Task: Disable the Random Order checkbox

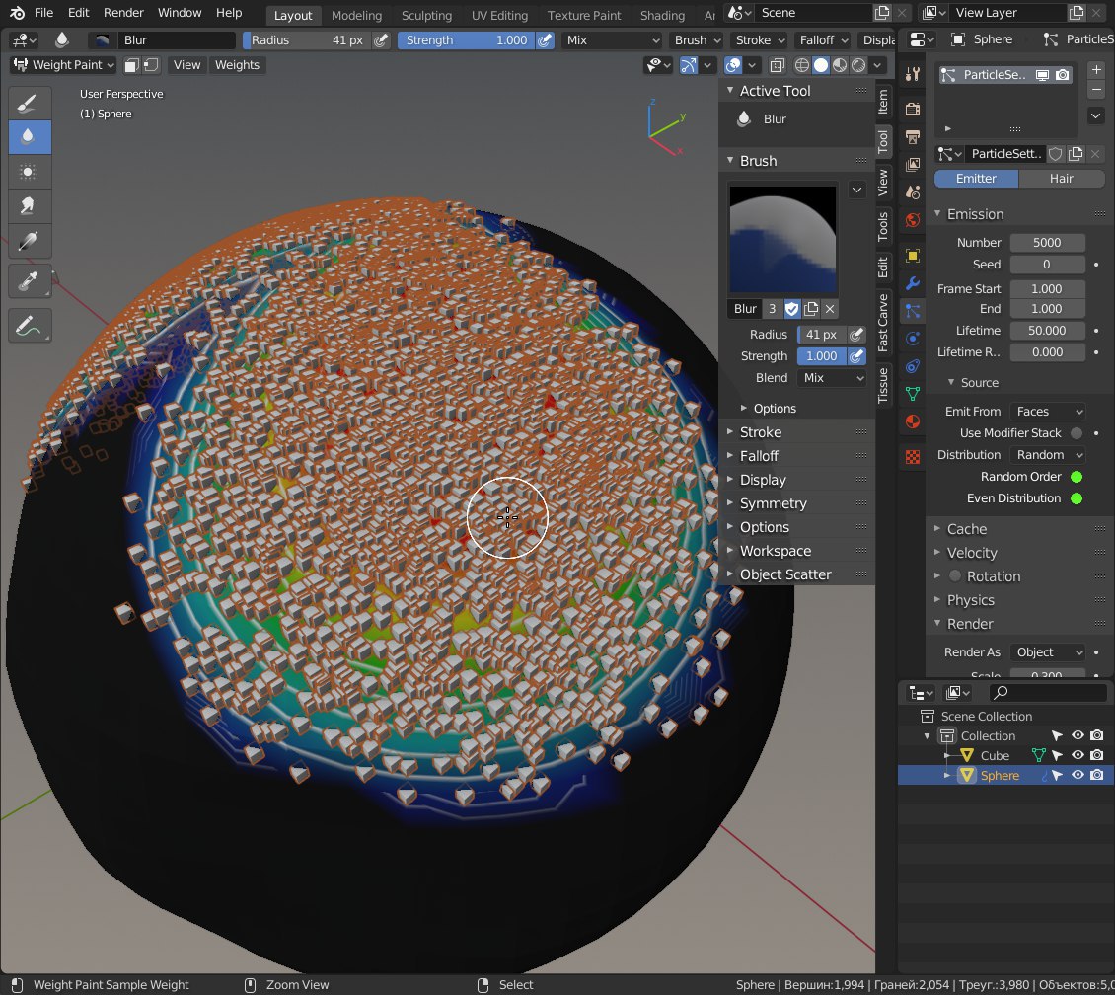Action: click(1076, 477)
